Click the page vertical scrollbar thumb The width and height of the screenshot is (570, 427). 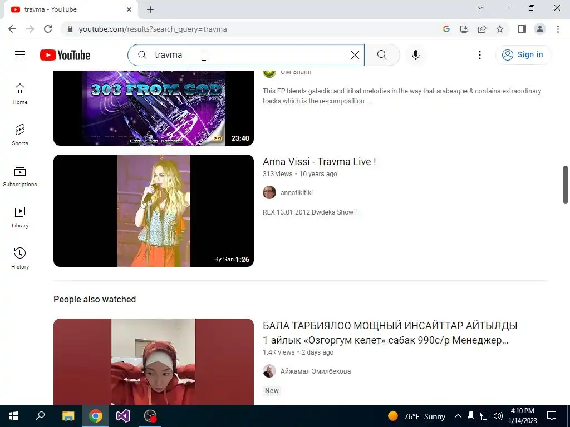pyautogui.click(x=566, y=185)
